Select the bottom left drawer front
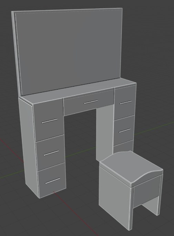The height and width of the screenshot is (236, 174). (x=52, y=180)
